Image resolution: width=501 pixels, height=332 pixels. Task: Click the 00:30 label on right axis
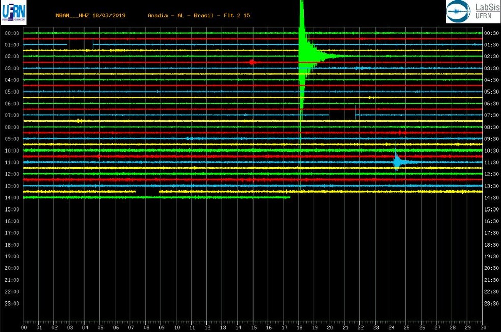click(491, 33)
